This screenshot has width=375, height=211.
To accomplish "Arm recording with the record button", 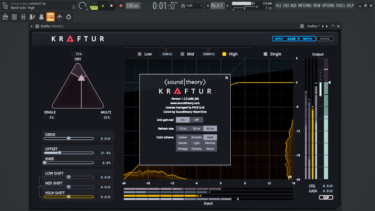I will pos(121,5).
